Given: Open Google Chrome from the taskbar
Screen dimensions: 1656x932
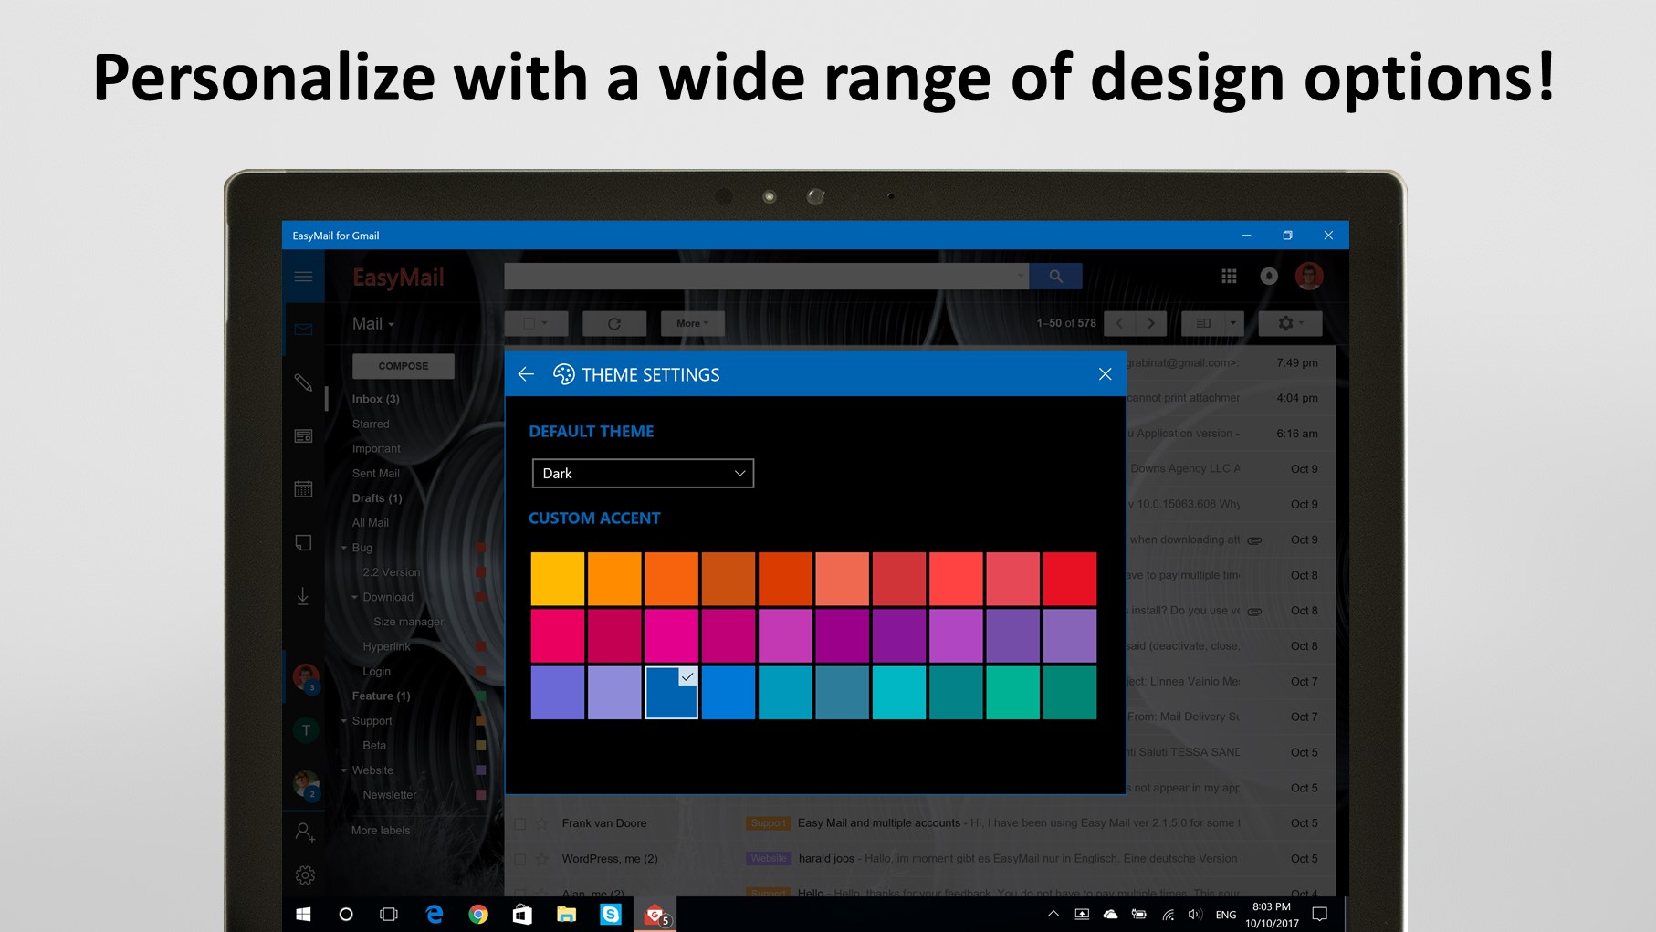Looking at the screenshot, I should tap(478, 914).
